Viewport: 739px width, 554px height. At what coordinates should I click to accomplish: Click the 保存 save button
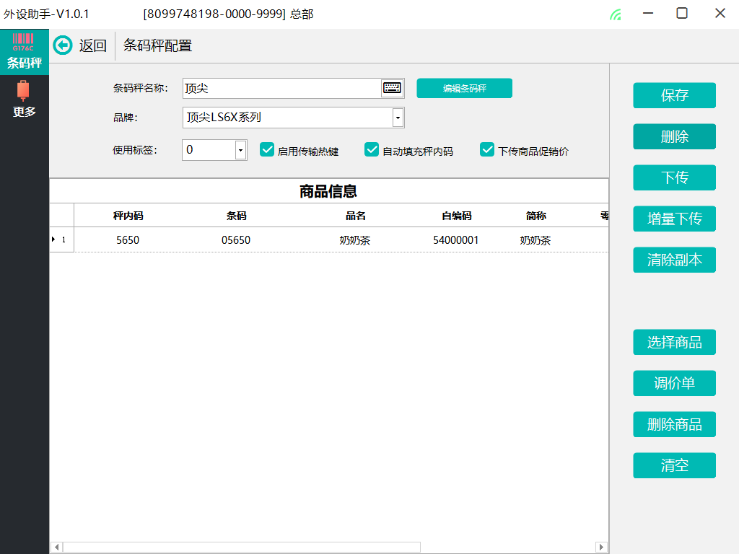[x=674, y=95]
